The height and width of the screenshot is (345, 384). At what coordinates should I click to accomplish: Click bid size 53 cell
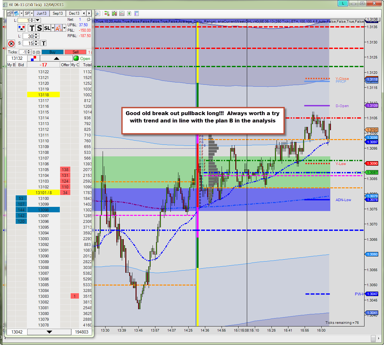click(21, 198)
